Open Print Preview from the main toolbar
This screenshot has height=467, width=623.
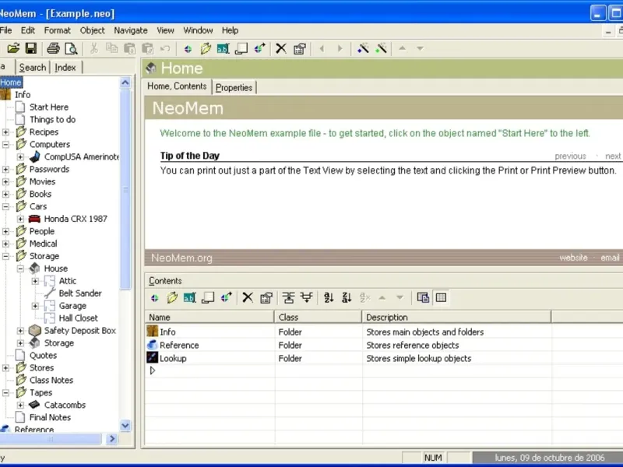pyautogui.click(x=71, y=48)
